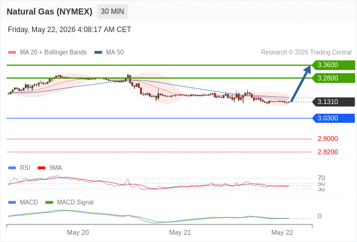The image size is (357, 242).
Task: Click the blue upward forecast arrow
Action: click(301, 83)
